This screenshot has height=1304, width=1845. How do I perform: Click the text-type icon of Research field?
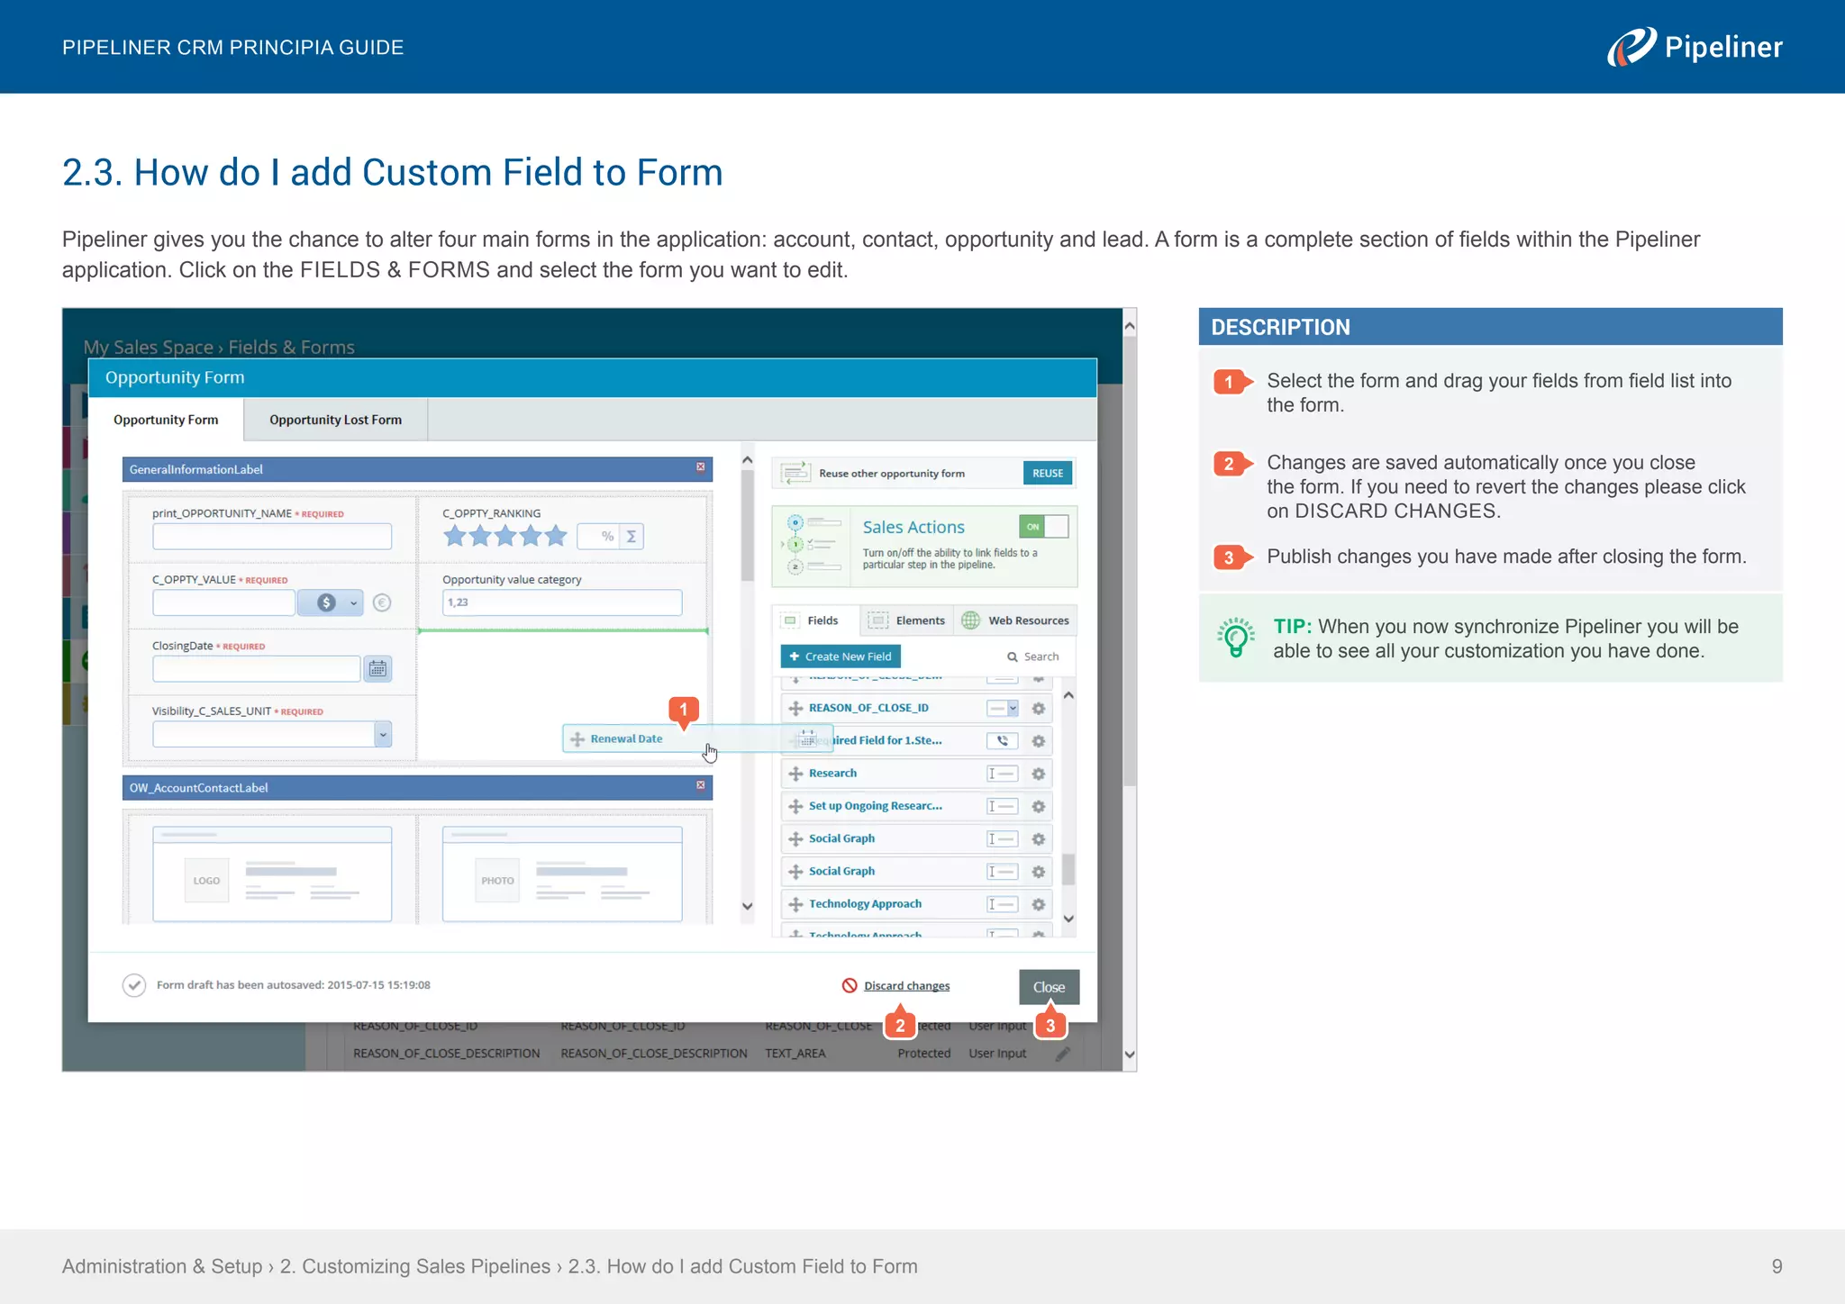pyautogui.click(x=1002, y=774)
